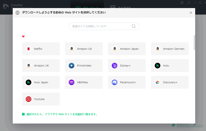Open the プライバシー ポリシー link
This screenshot has height=131, width=206.
click(x=190, y=125)
